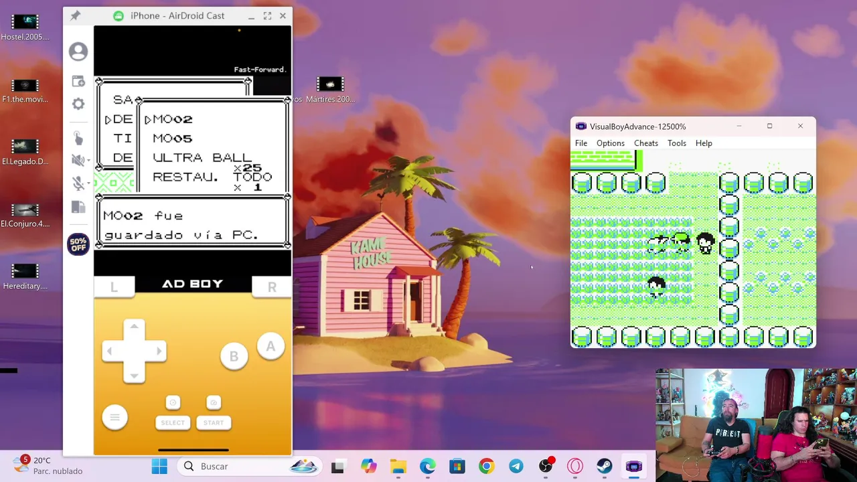
Task: Open Steam from the taskbar
Action: [605, 467]
